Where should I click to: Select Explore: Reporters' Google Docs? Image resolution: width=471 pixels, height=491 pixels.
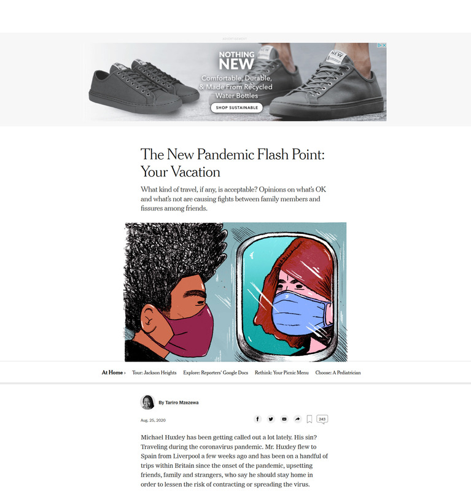pos(216,373)
